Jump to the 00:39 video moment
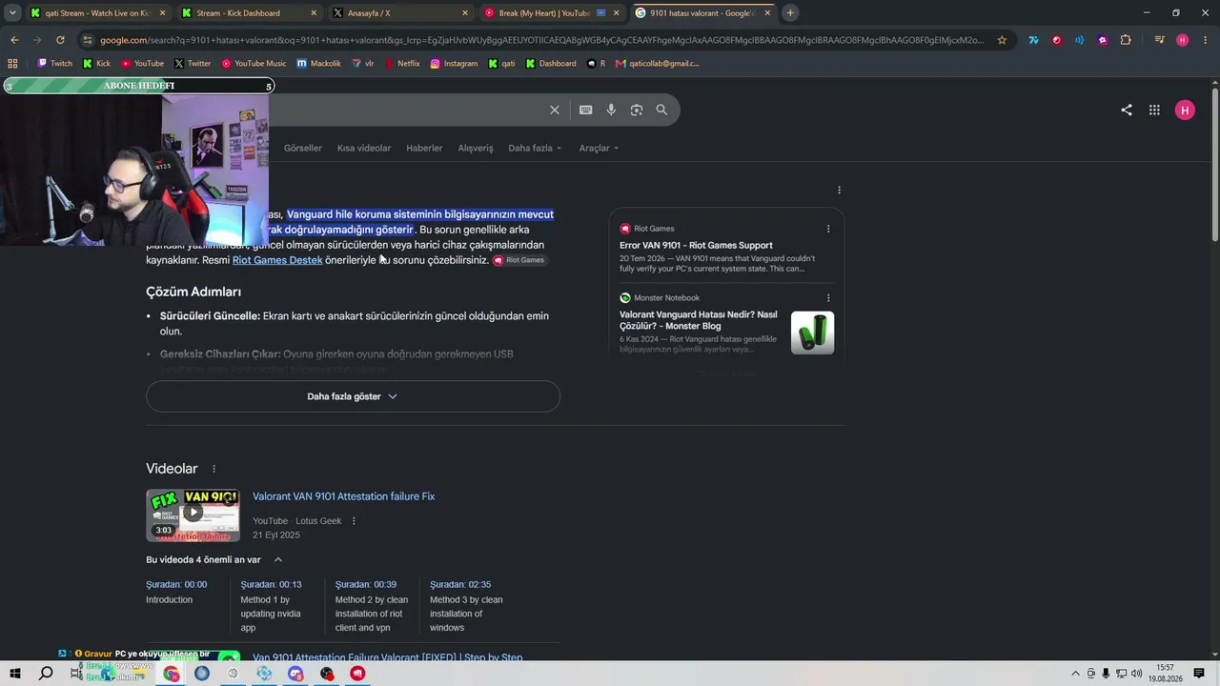 (x=366, y=585)
